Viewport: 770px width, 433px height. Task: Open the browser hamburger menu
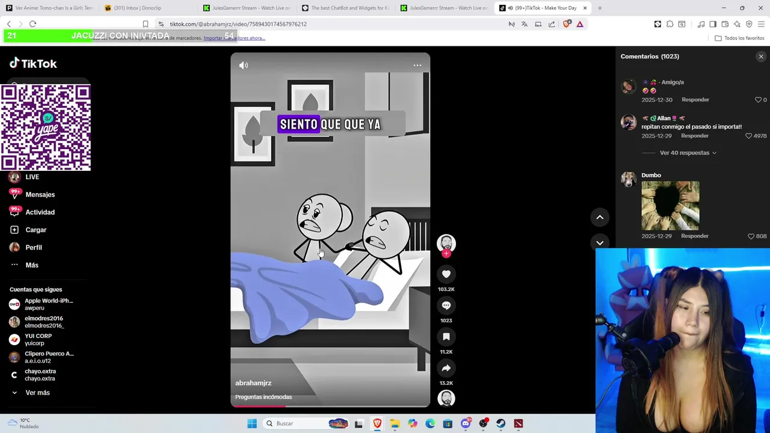761,24
